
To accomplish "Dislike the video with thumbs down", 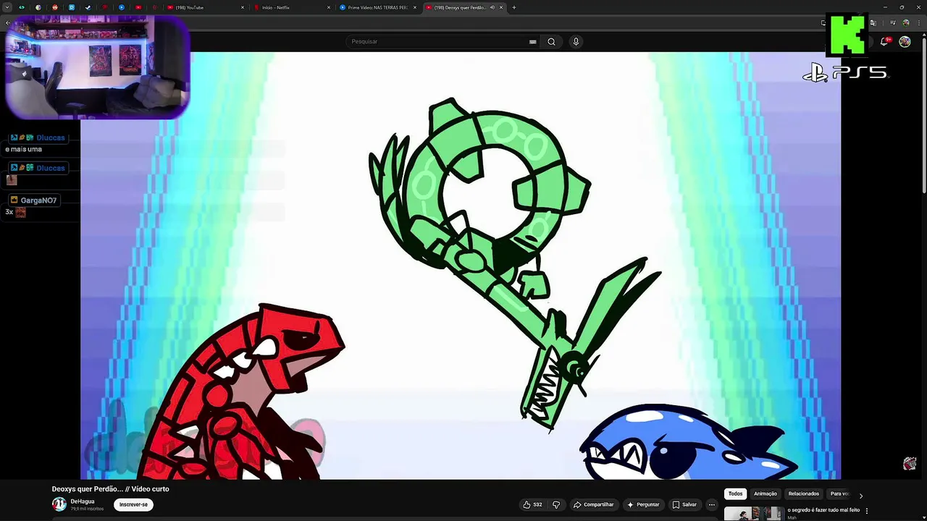I will [556, 504].
